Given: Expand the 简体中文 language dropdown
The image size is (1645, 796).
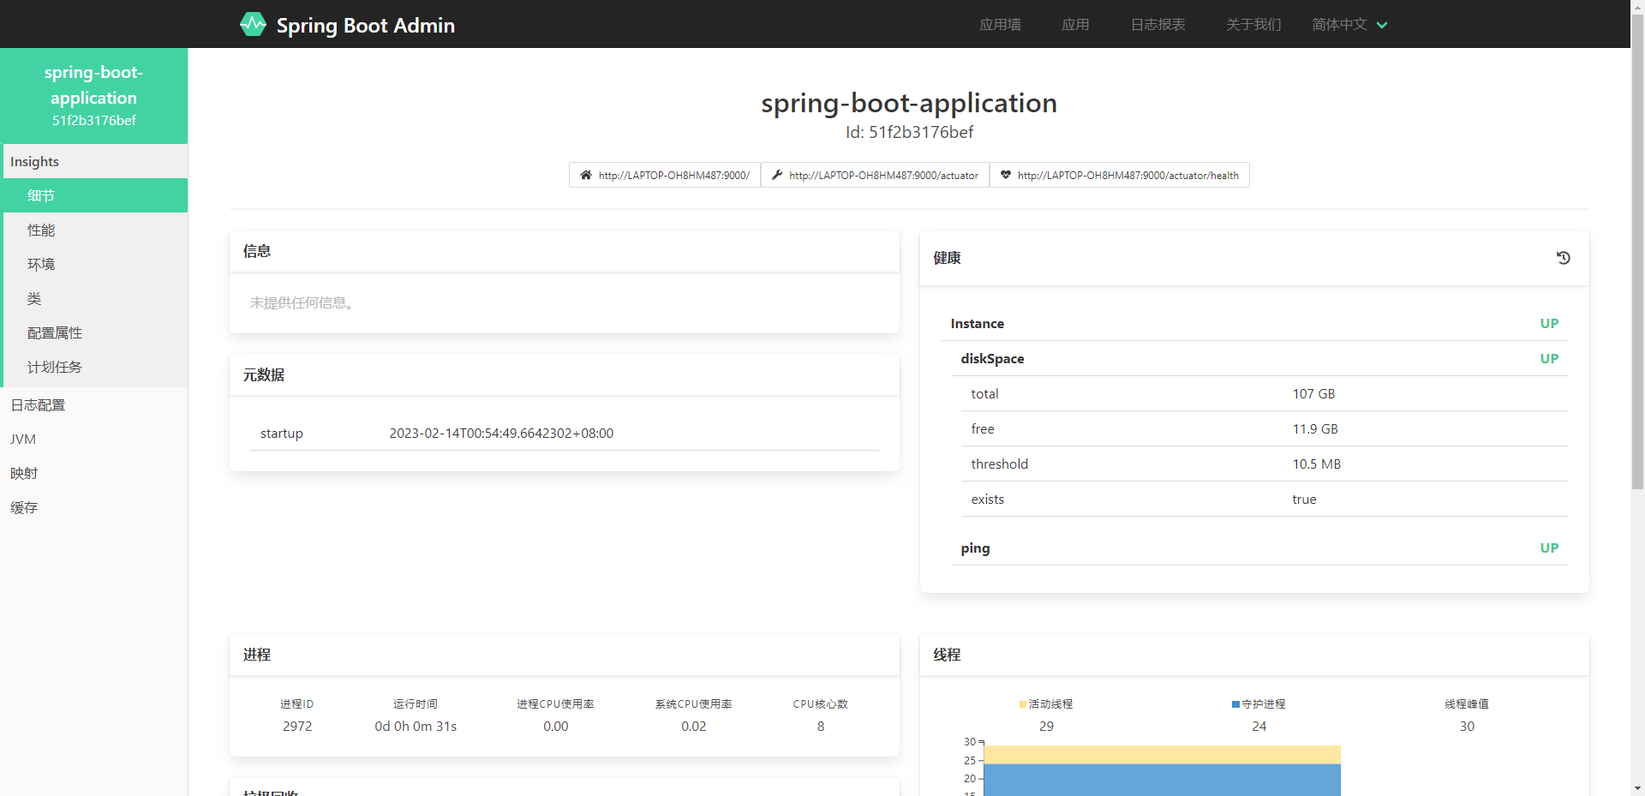Looking at the screenshot, I should (x=1349, y=24).
